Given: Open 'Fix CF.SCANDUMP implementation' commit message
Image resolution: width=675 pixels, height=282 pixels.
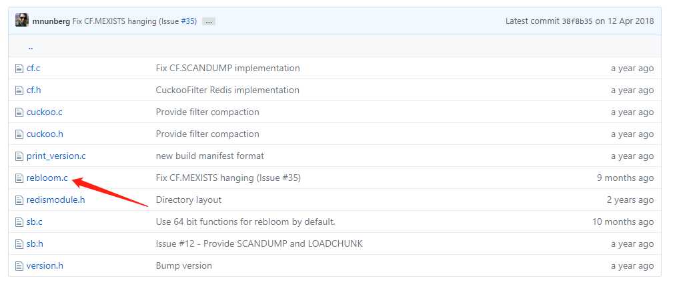Looking at the screenshot, I should click(227, 69).
